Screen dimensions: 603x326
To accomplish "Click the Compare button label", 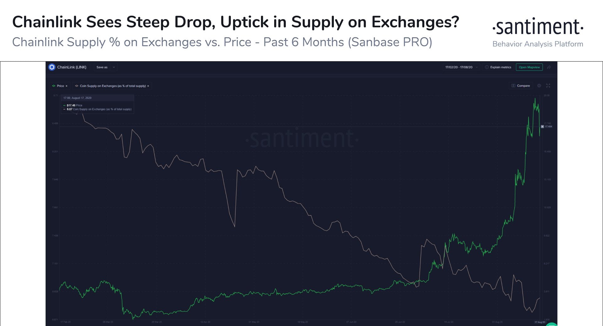I will coord(523,86).
